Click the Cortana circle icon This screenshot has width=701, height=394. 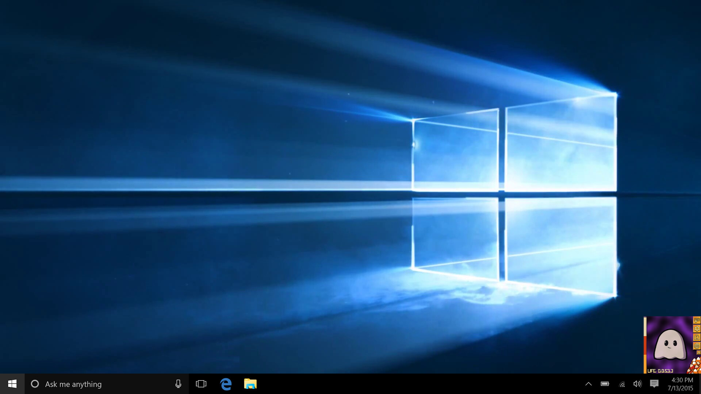[x=35, y=384]
